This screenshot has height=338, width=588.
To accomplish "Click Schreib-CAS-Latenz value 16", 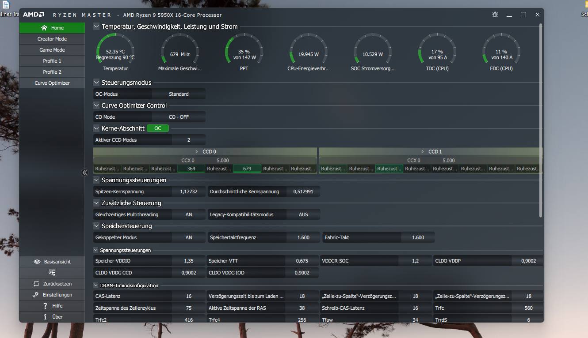I will (415, 308).
